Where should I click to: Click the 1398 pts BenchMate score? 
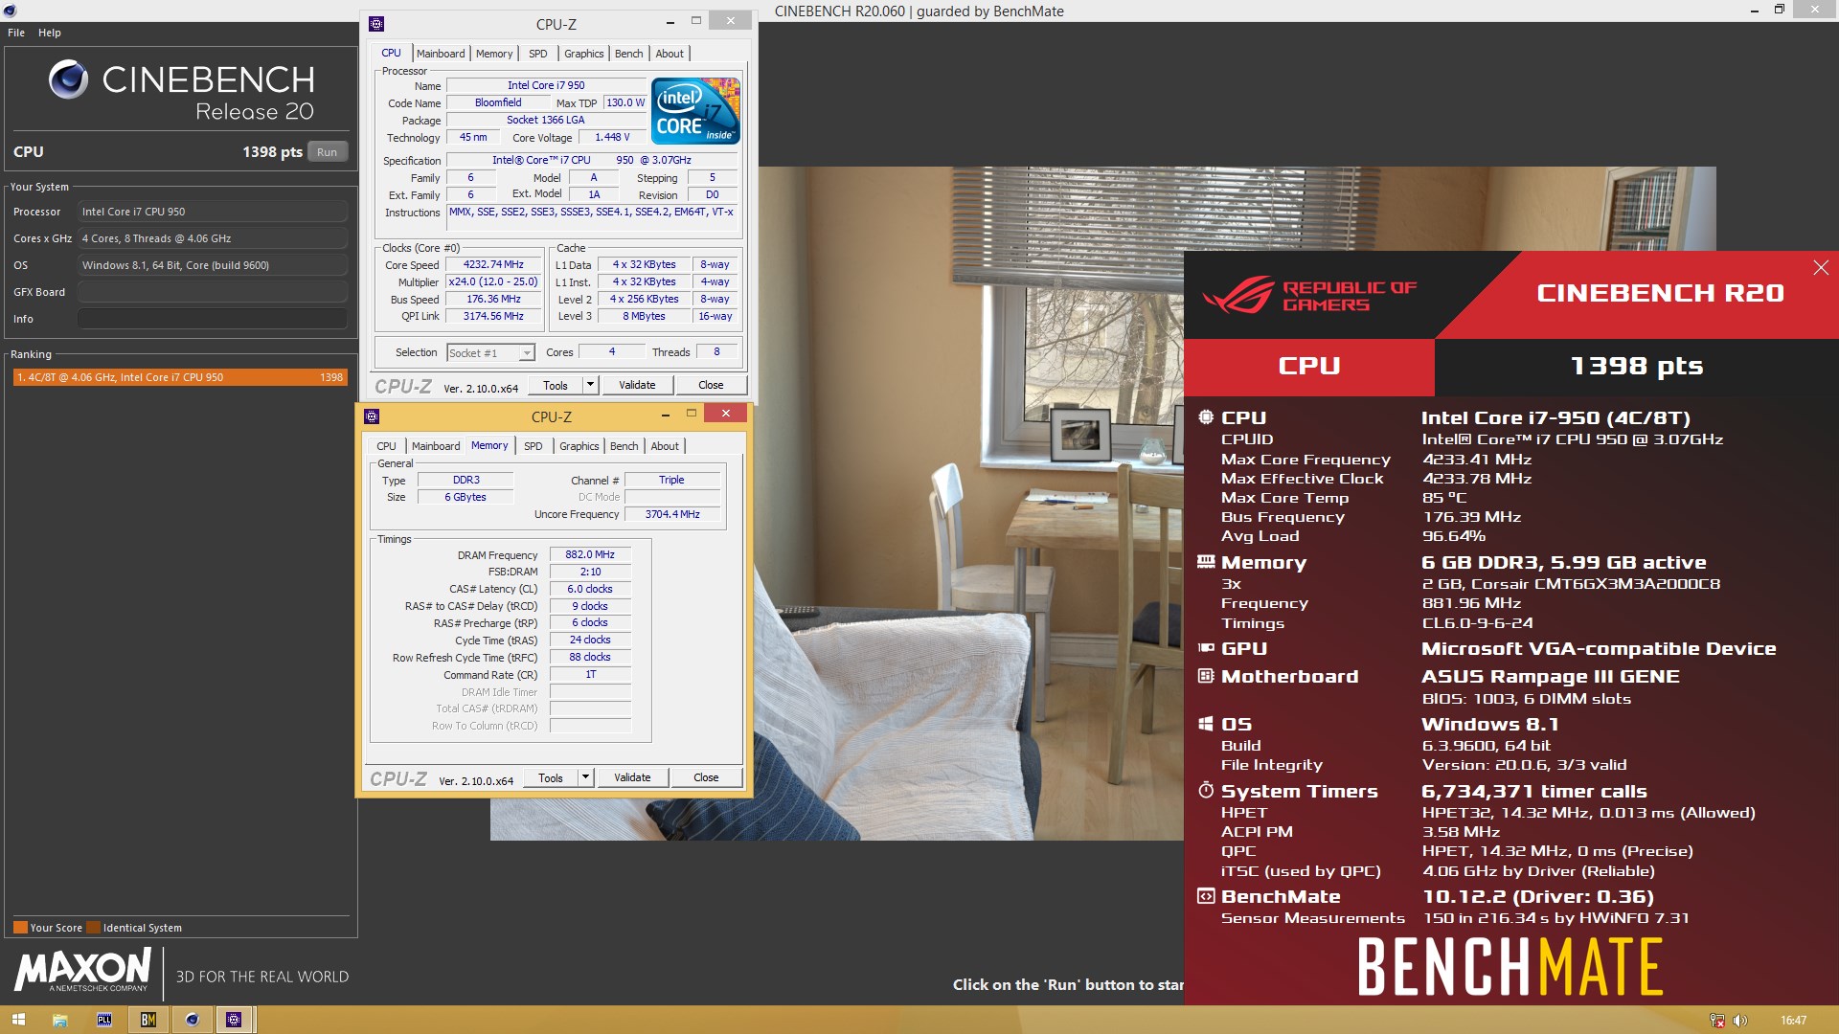(x=1637, y=366)
